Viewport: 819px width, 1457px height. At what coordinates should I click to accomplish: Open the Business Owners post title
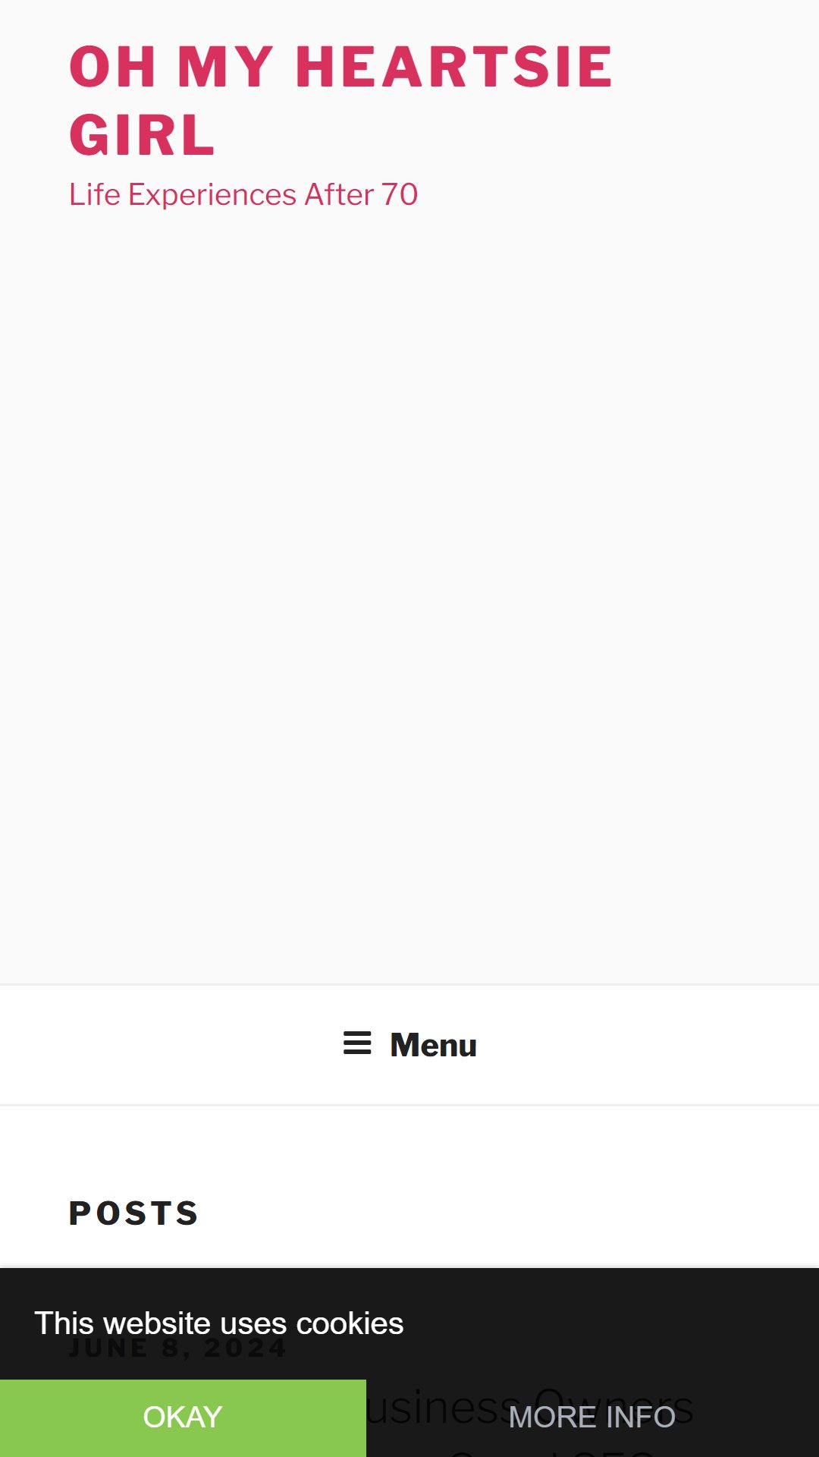point(529,1408)
